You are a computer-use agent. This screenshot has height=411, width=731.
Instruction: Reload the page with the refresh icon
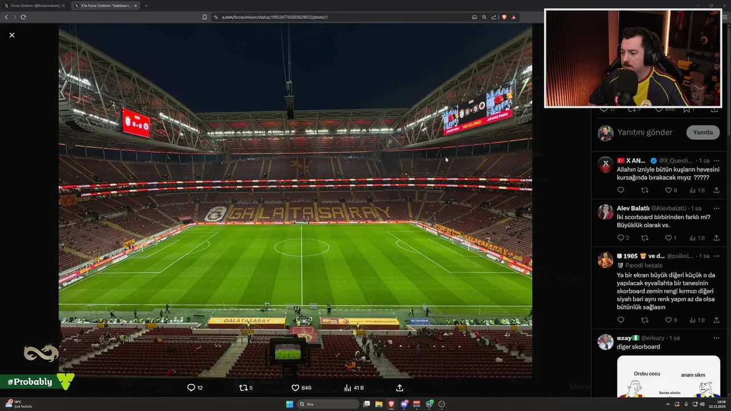click(23, 17)
